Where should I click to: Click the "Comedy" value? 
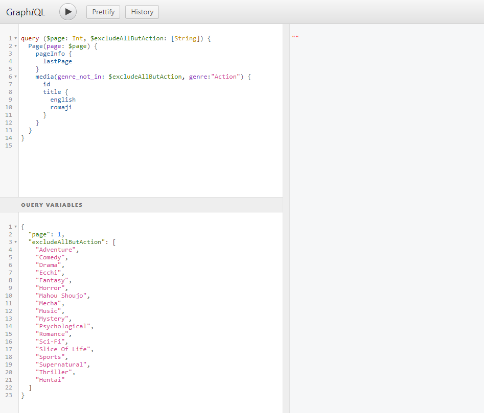pos(50,257)
